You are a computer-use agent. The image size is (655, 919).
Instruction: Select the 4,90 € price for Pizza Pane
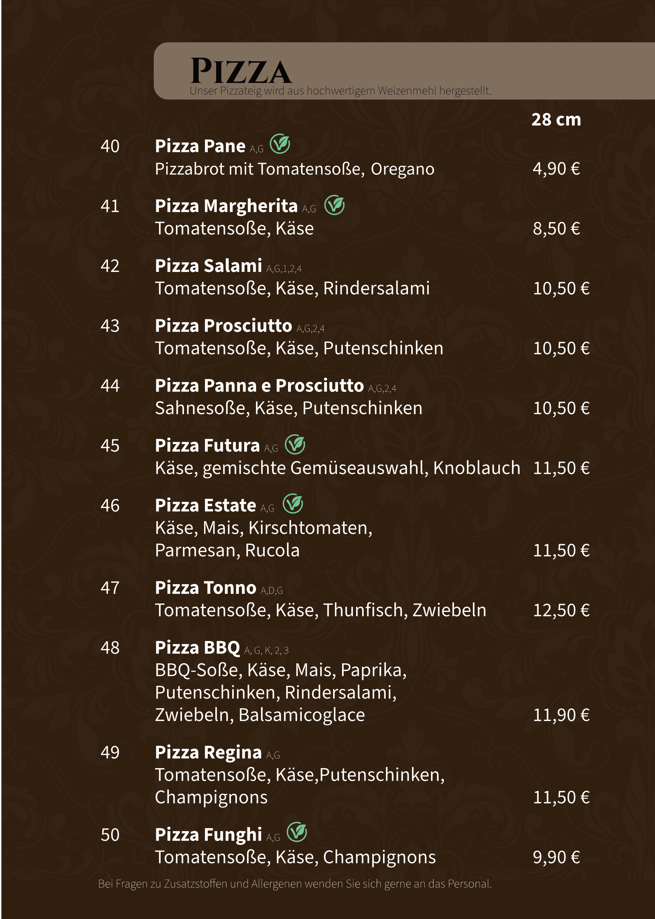556,169
